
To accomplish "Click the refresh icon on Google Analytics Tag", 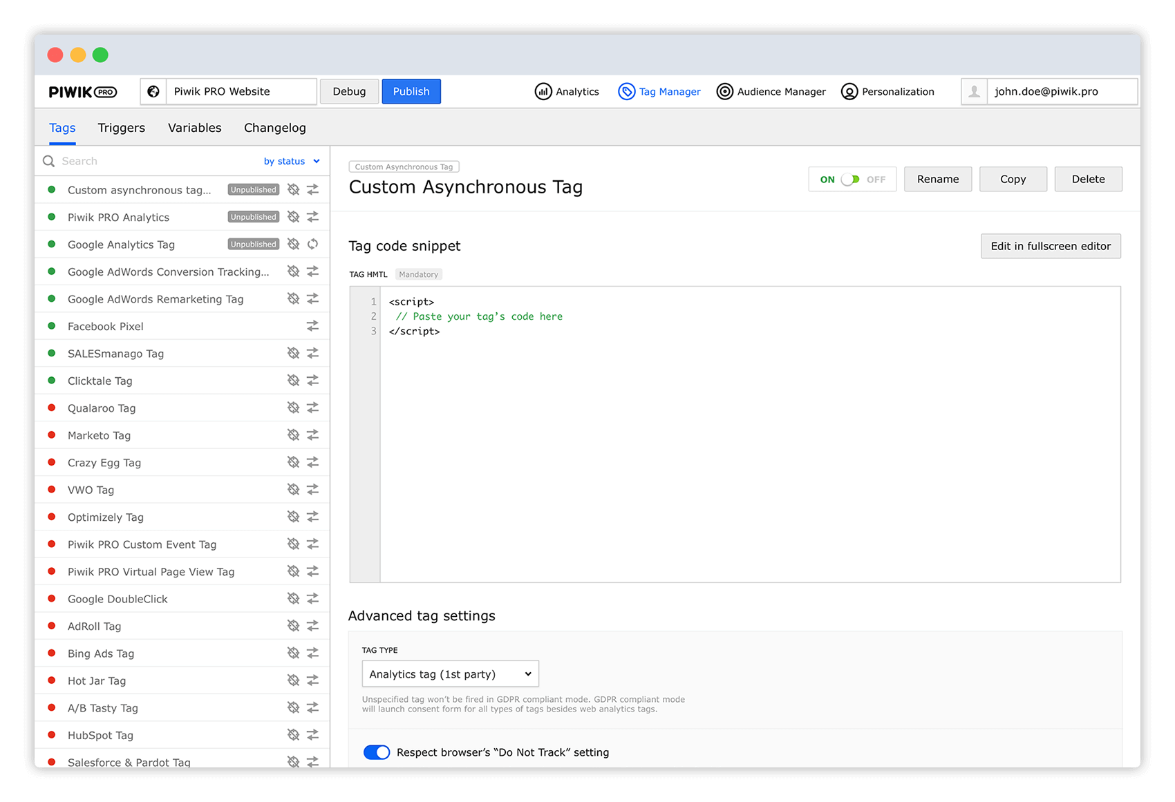I will coord(312,244).
